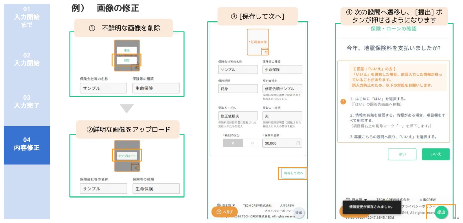Image resolution: width=463 pixels, height=223 pixels.
Task: Select step 04 内容修正 in sidebar
Action: coord(27,145)
